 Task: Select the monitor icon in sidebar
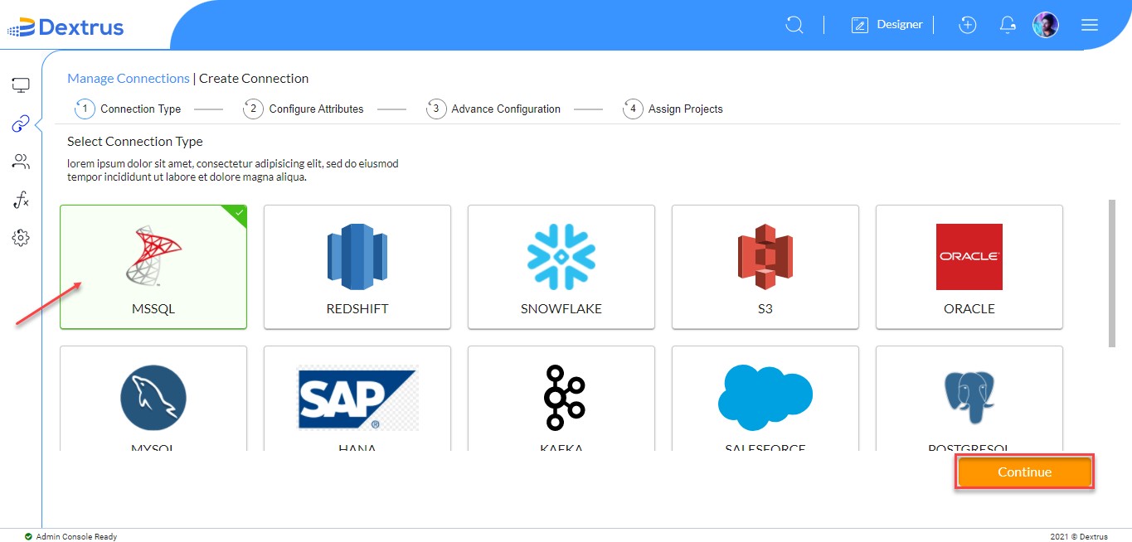coord(21,85)
